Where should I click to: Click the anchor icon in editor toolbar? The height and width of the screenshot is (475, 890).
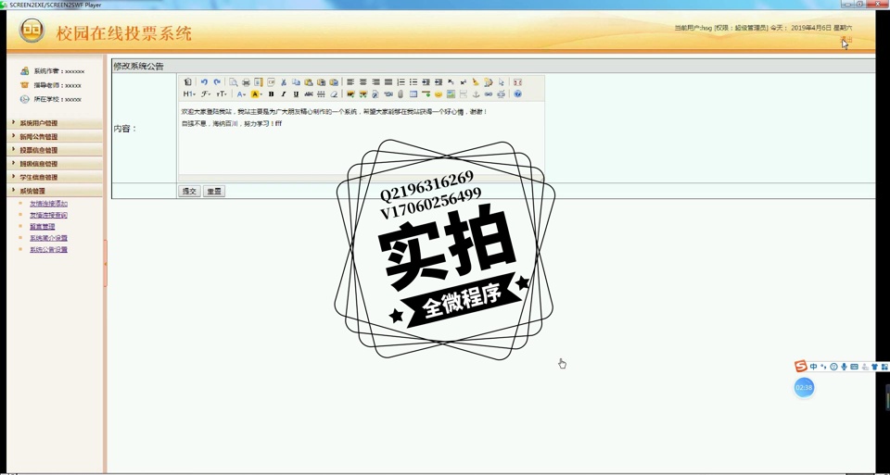(x=476, y=94)
